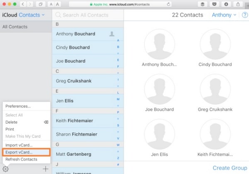Select Cindy Bouchard in the list
249x174 pixels.
[x=88, y=47]
